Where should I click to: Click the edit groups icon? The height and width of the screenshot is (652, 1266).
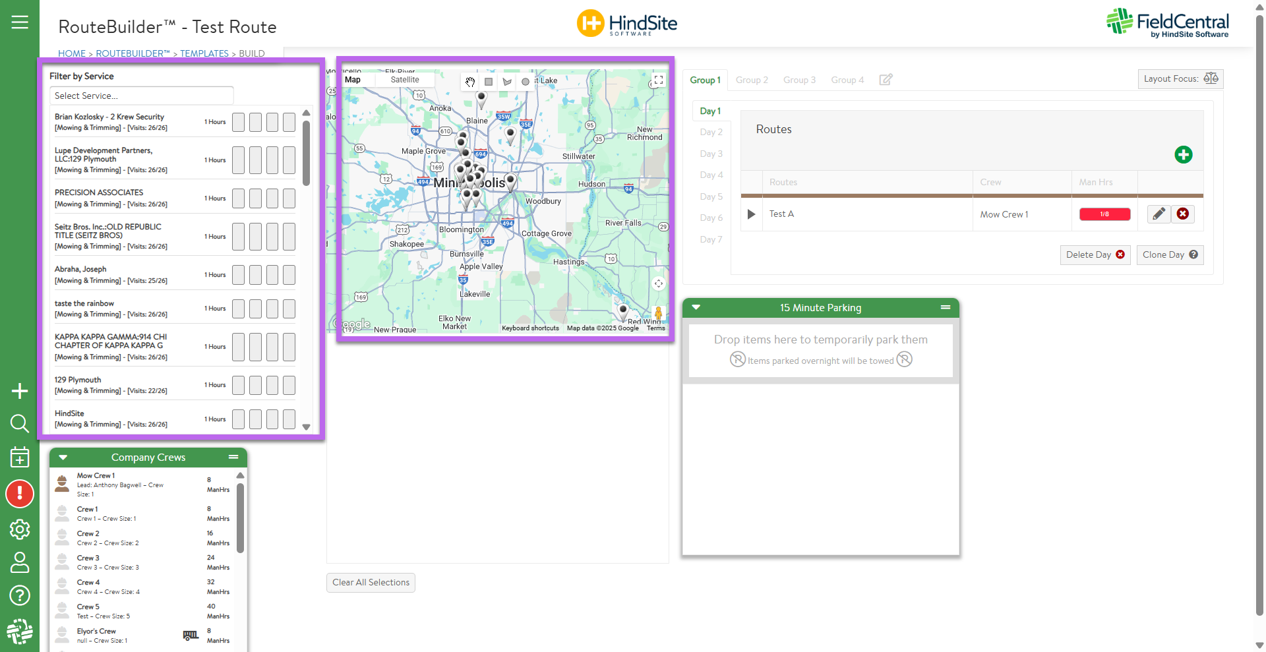[x=886, y=80]
